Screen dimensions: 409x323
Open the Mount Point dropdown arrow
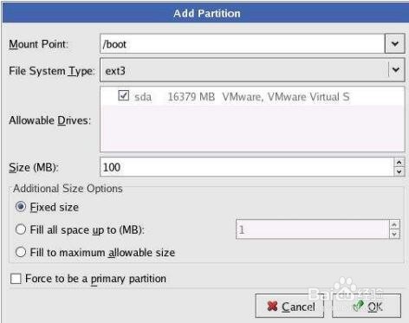[394, 44]
